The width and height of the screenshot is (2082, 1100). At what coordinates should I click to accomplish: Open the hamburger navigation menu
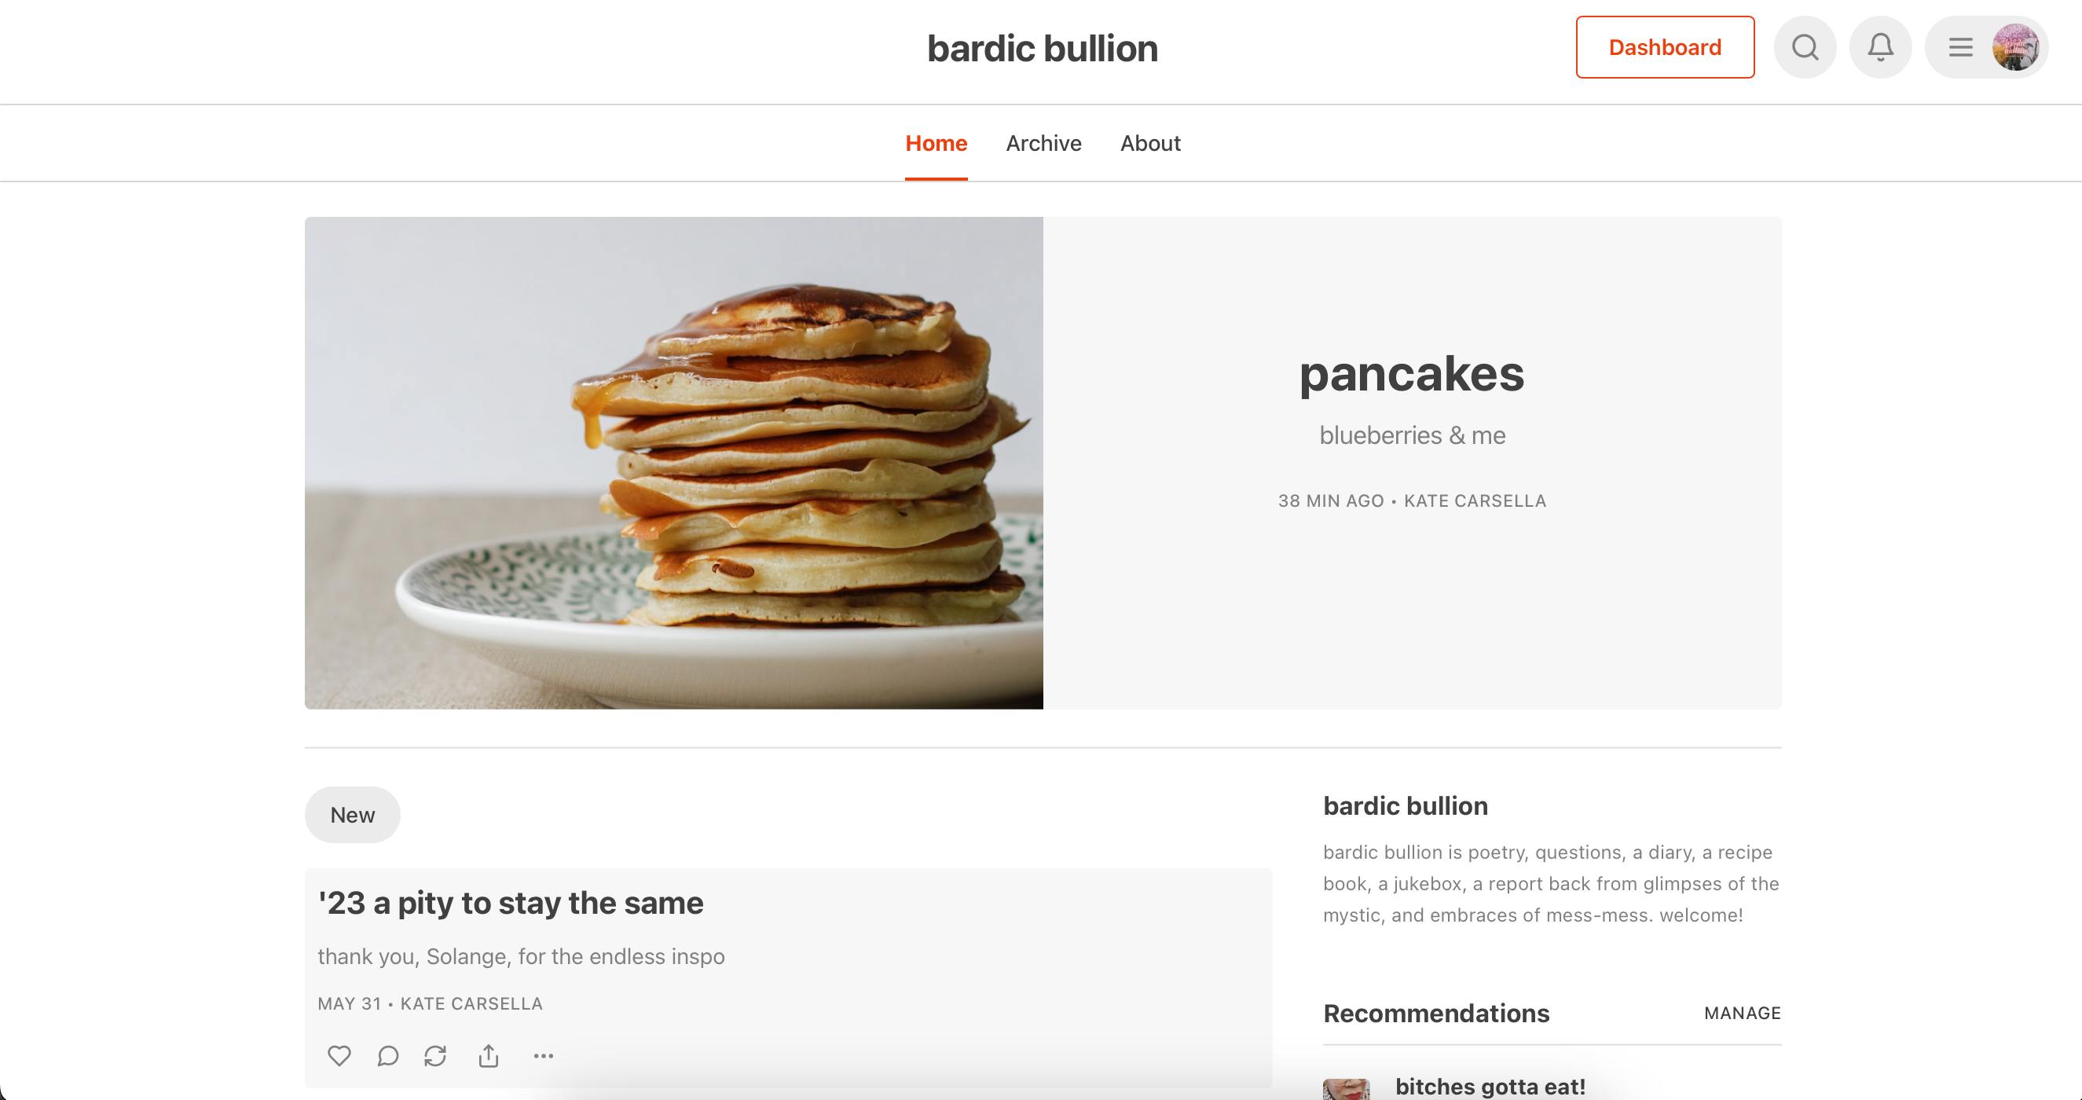pyautogui.click(x=1959, y=47)
